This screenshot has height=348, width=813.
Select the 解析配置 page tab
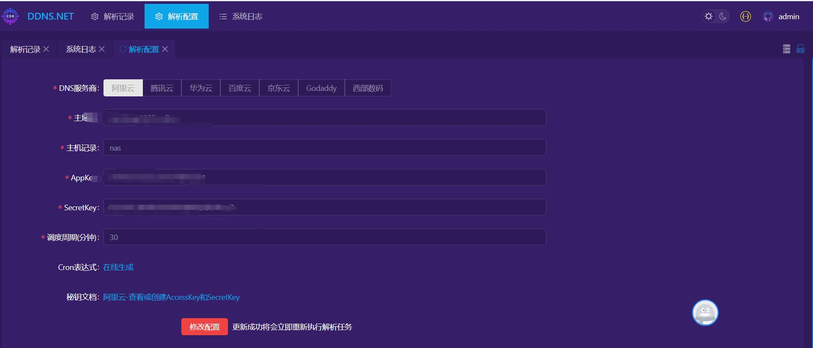point(144,49)
